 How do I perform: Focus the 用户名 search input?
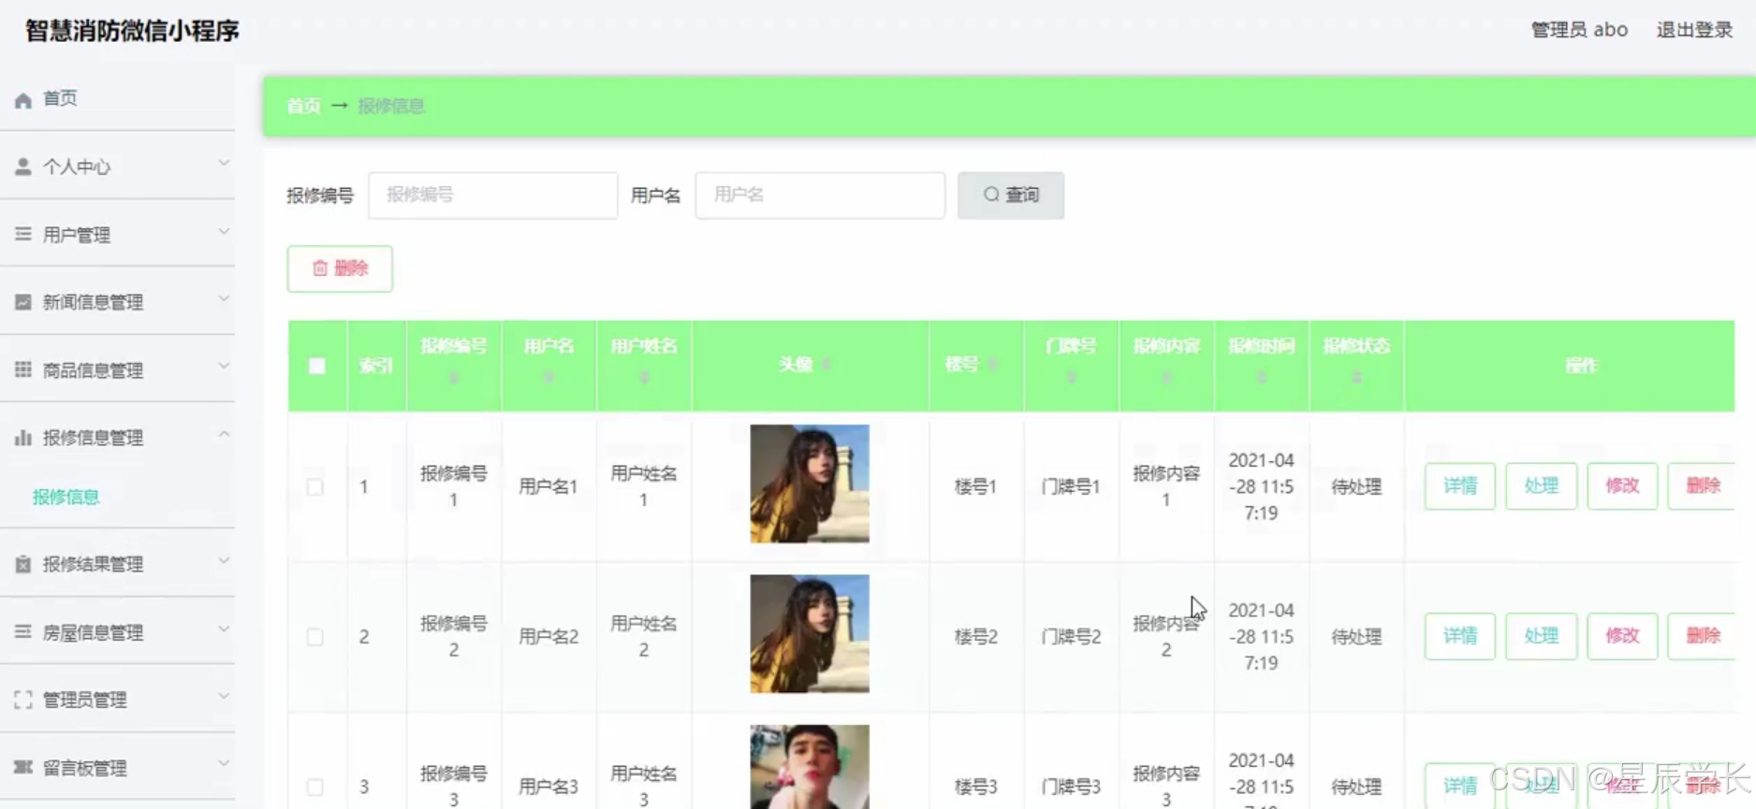820,195
